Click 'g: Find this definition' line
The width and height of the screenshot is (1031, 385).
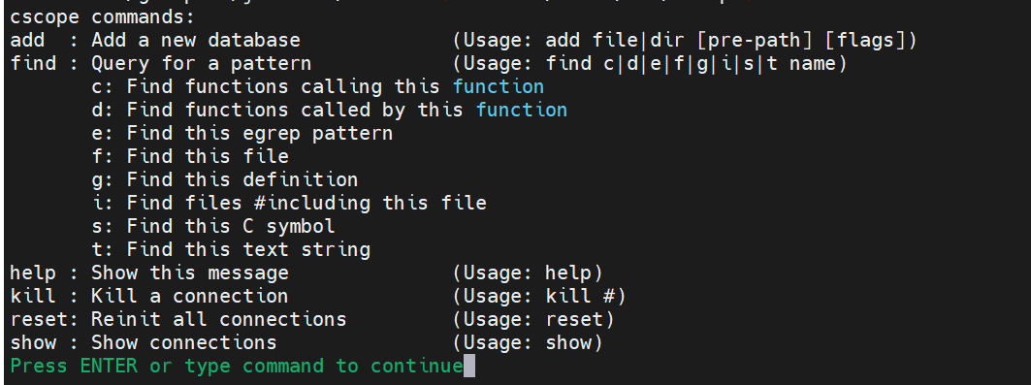pyautogui.click(x=225, y=179)
